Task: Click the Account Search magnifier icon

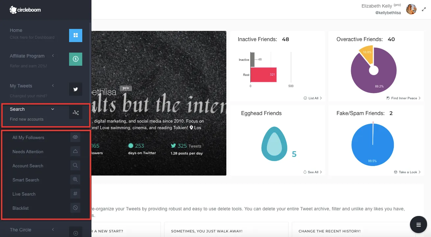Action: click(x=75, y=166)
